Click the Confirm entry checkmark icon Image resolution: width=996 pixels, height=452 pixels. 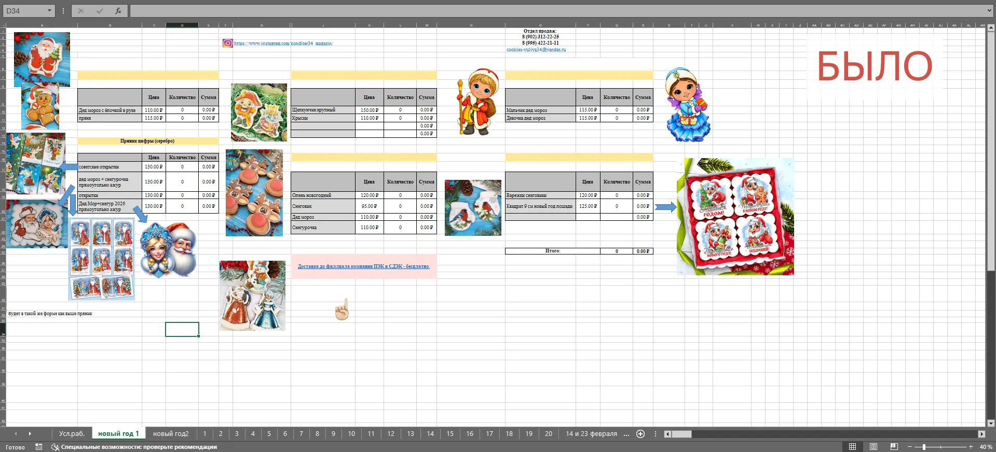pos(100,11)
